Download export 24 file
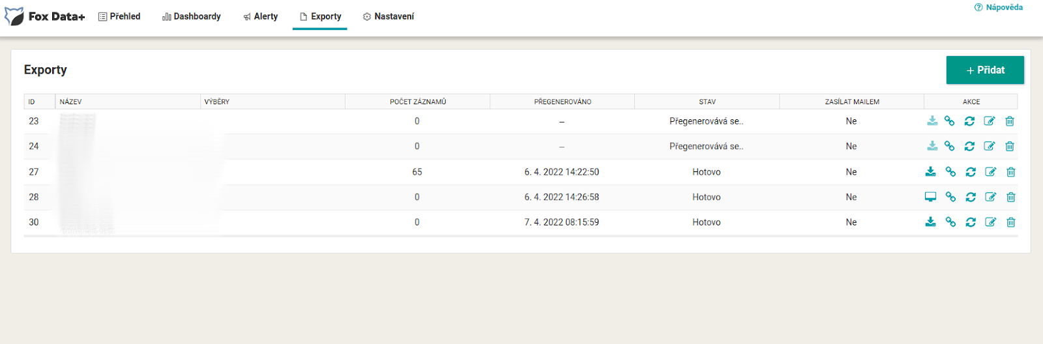 coord(932,147)
